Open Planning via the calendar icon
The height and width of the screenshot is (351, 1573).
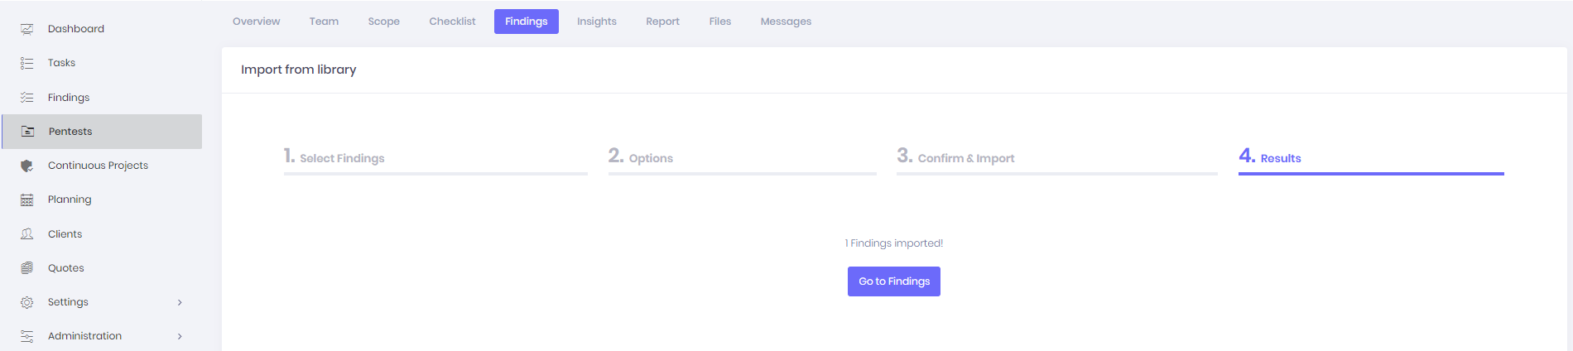[x=26, y=200]
